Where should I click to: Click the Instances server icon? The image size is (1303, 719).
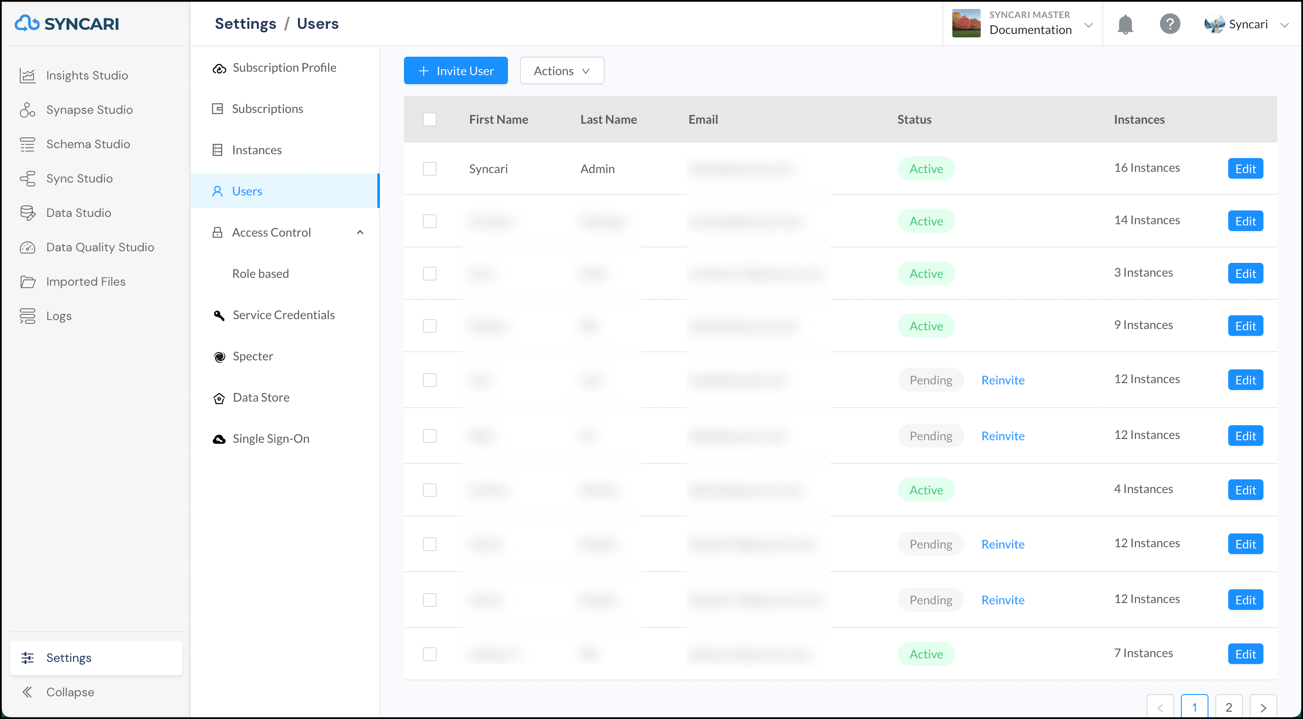(x=217, y=150)
